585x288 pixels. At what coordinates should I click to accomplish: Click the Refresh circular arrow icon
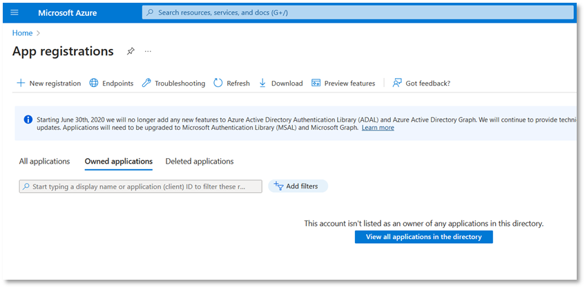click(218, 84)
